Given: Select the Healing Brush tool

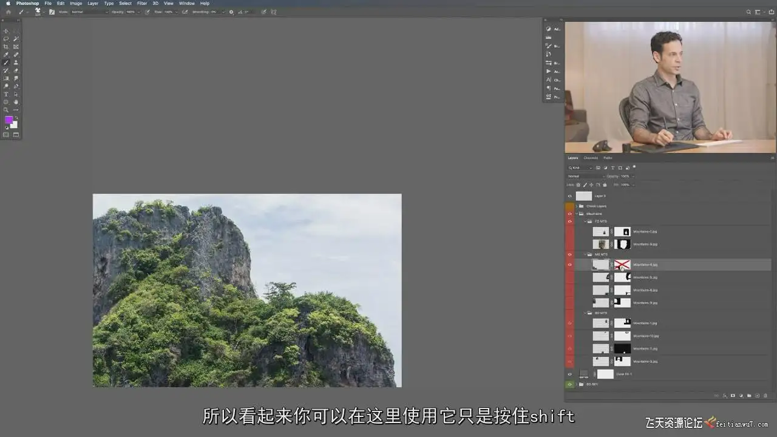Looking at the screenshot, I should 16,55.
